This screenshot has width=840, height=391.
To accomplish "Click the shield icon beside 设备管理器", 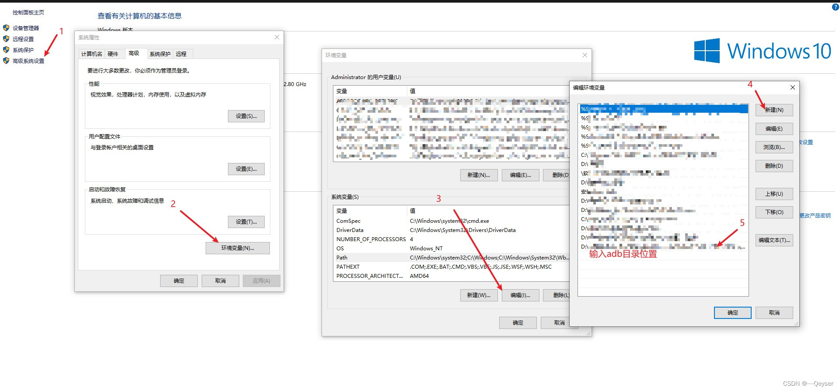I will pyautogui.click(x=6, y=28).
